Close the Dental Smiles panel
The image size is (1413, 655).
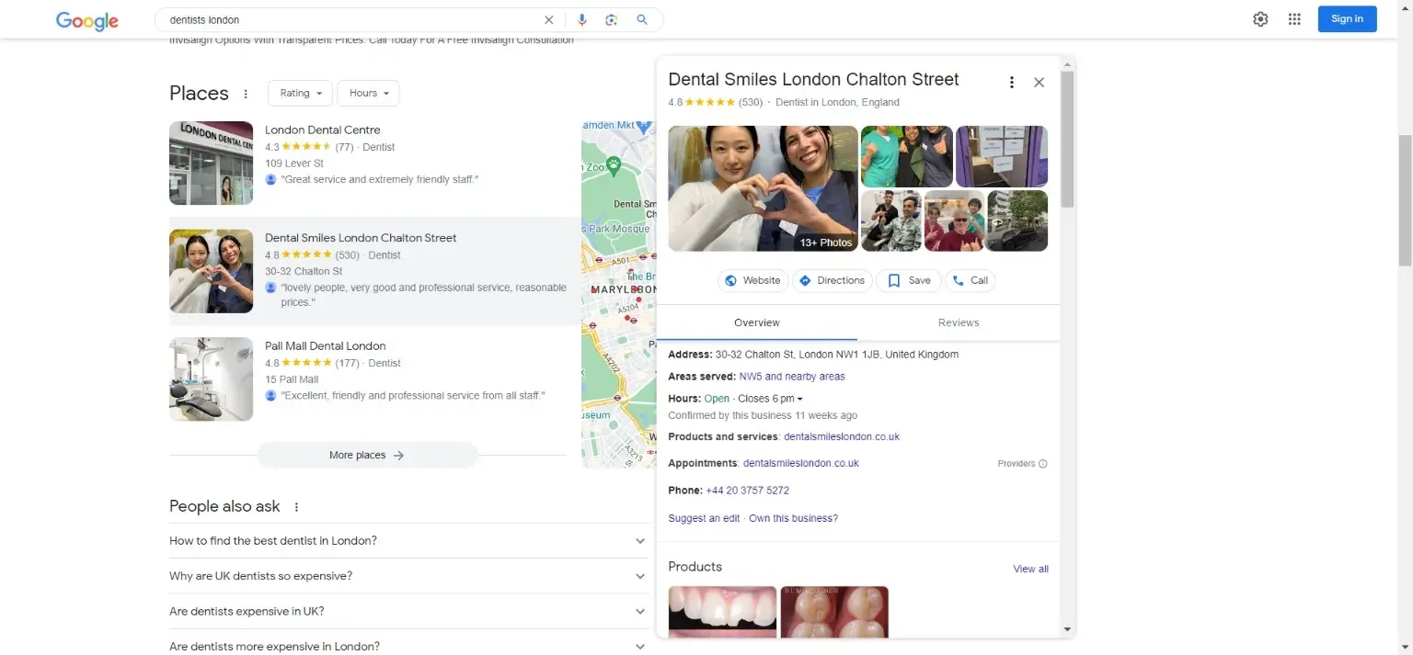point(1039,83)
